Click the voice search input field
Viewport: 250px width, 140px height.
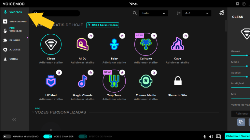point(56,13)
